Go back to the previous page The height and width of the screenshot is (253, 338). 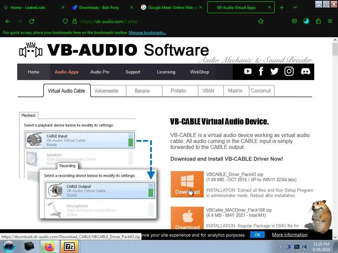(x=8, y=21)
